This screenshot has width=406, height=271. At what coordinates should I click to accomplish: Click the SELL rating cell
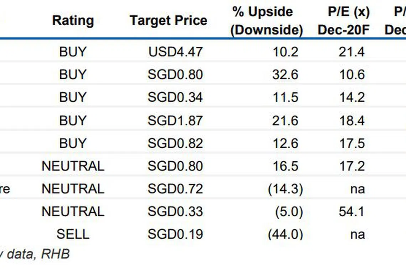point(73,234)
